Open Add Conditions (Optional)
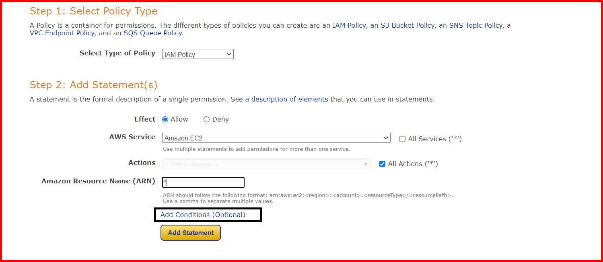This screenshot has height=262, width=603. [x=207, y=215]
